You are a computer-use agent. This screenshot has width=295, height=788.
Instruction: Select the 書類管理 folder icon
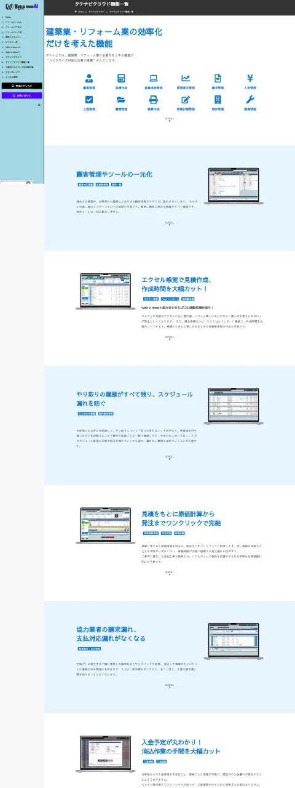click(121, 99)
